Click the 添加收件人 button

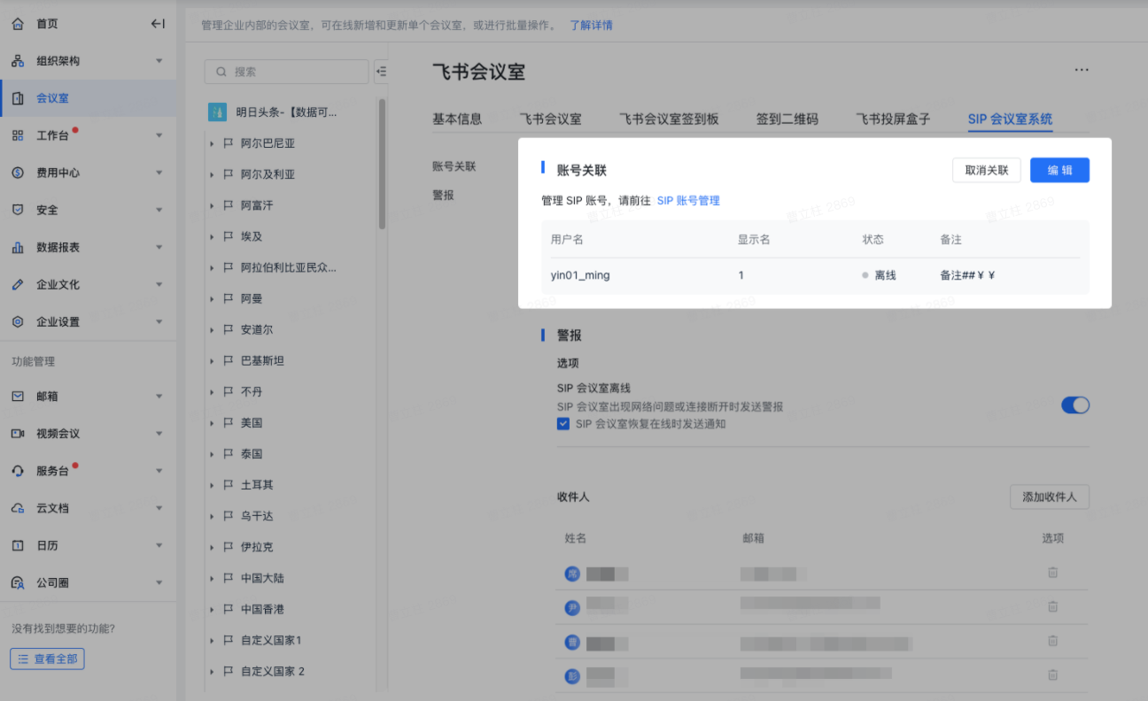(x=1050, y=497)
